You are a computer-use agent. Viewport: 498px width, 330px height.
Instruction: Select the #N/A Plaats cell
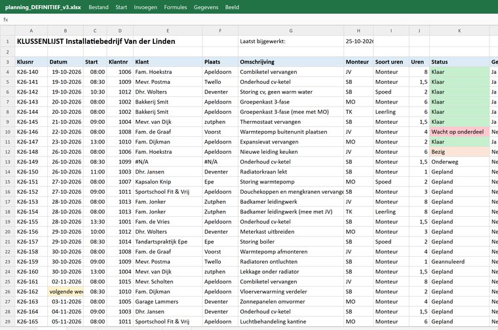click(x=220, y=162)
